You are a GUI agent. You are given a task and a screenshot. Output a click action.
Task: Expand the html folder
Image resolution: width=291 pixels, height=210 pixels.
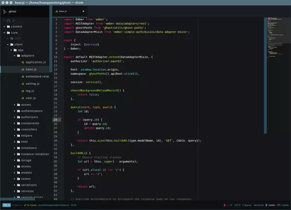point(15,142)
